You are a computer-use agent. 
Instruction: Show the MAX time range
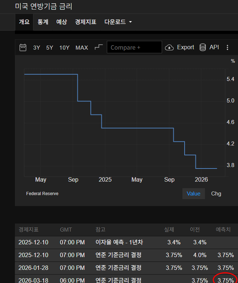[82, 47]
